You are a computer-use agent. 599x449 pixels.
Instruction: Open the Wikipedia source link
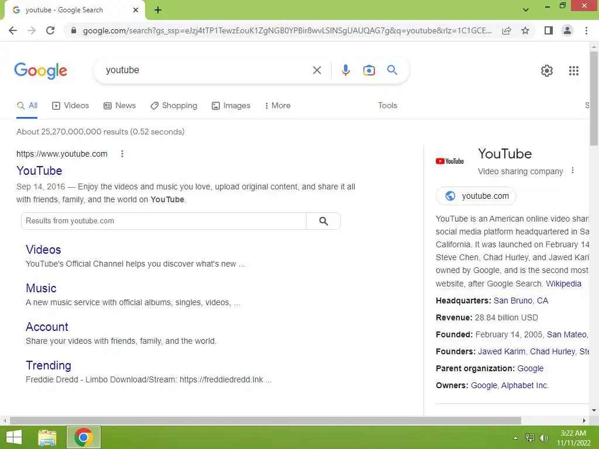click(x=563, y=284)
